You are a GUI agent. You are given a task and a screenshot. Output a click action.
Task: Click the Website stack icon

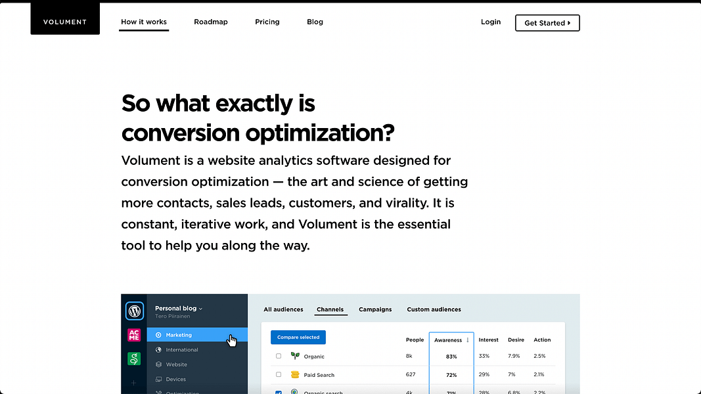pyautogui.click(x=158, y=364)
